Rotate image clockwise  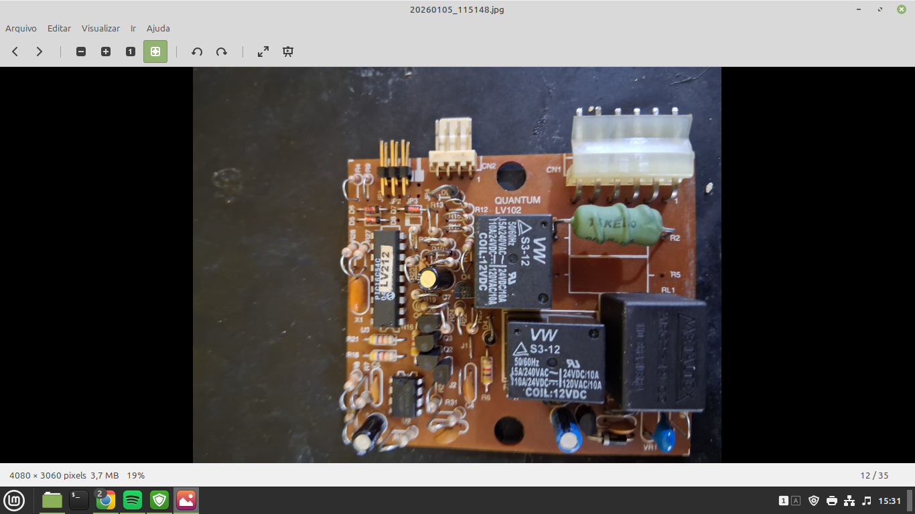pyautogui.click(x=222, y=52)
